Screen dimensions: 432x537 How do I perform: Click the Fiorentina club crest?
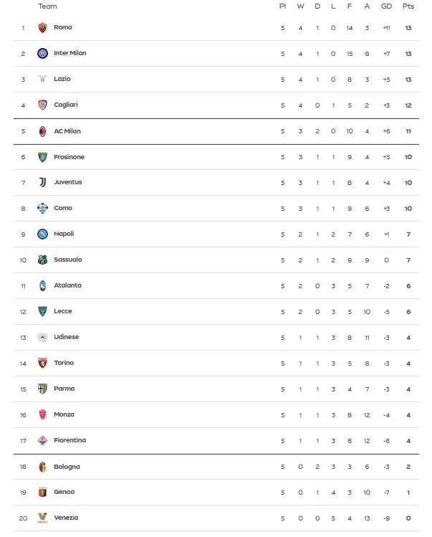click(x=42, y=440)
